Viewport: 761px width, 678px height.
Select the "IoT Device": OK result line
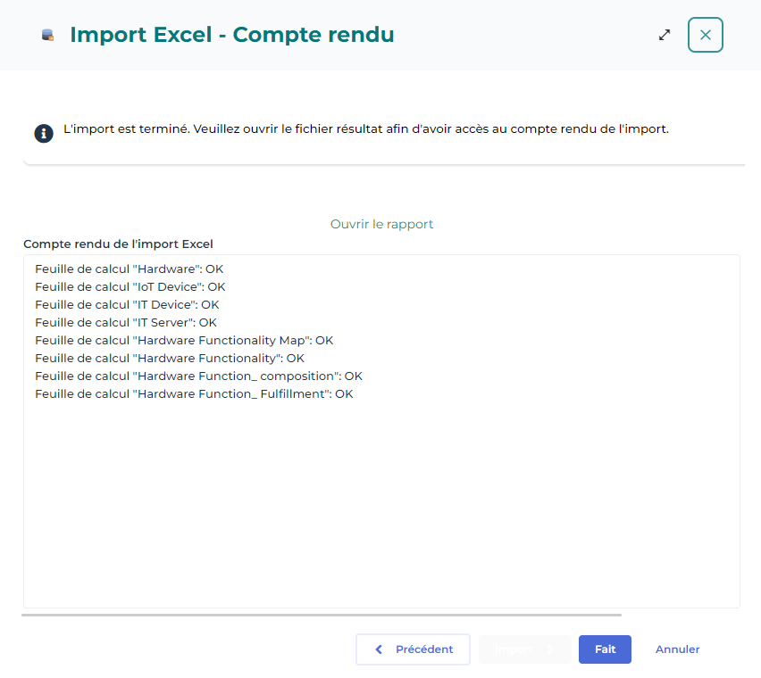(x=130, y=286)
